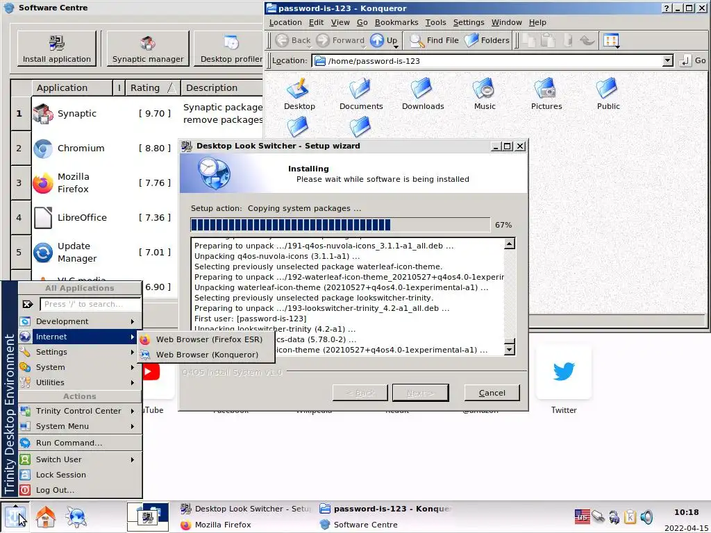This screenshot has width=711, height=533.
Task: Launch Web Browser (Konqueror) entry
Action: point(207,355)
